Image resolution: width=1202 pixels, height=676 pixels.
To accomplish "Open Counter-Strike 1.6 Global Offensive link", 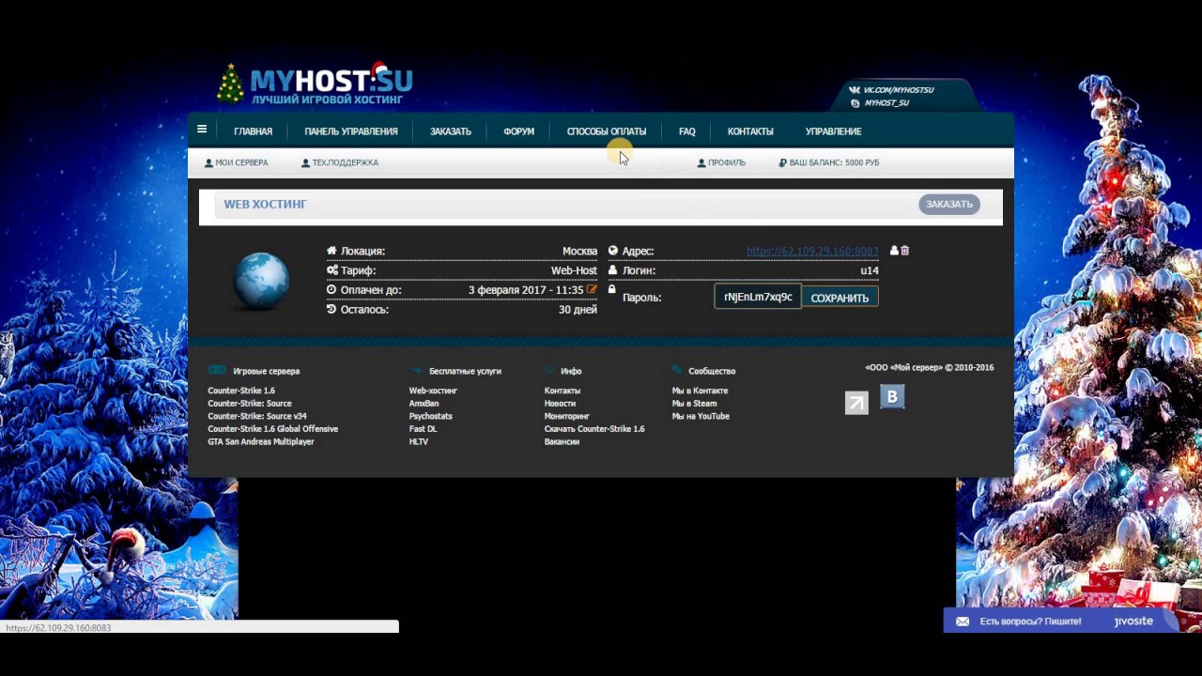I will point(272,429).
